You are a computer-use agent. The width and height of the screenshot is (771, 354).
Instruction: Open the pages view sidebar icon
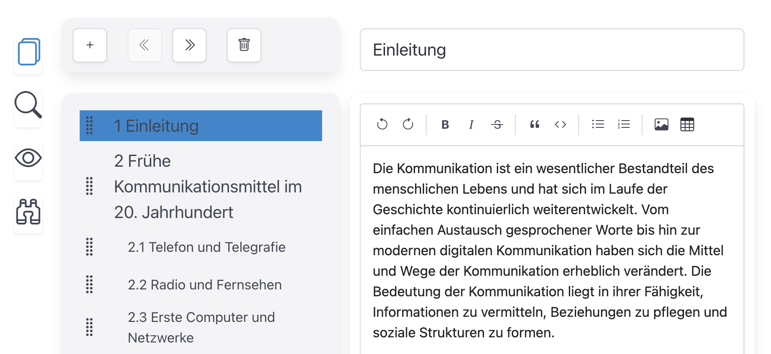[29, 52]
